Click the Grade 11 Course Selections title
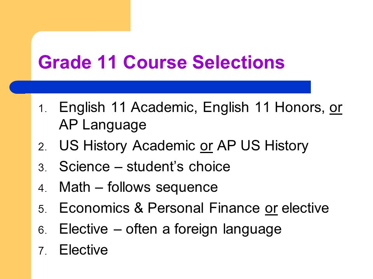Viewport: 373px width, 279px height. click(161, 62)
